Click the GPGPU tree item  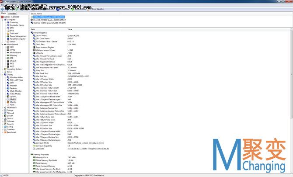[x=13, y=99]
